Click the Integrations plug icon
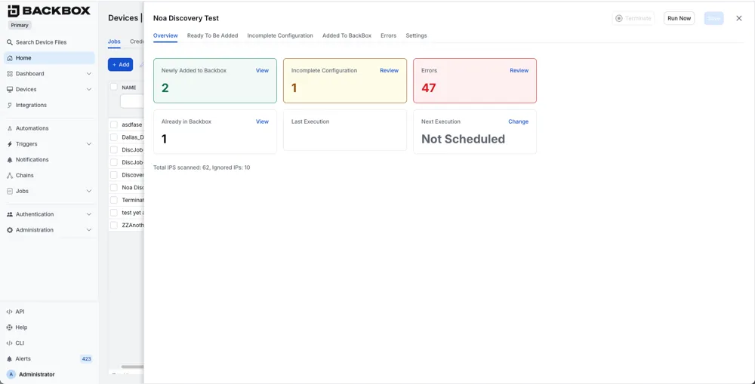 coord(10,105)
